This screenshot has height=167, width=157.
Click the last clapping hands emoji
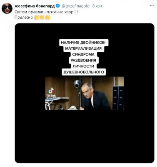click(47, 18)
